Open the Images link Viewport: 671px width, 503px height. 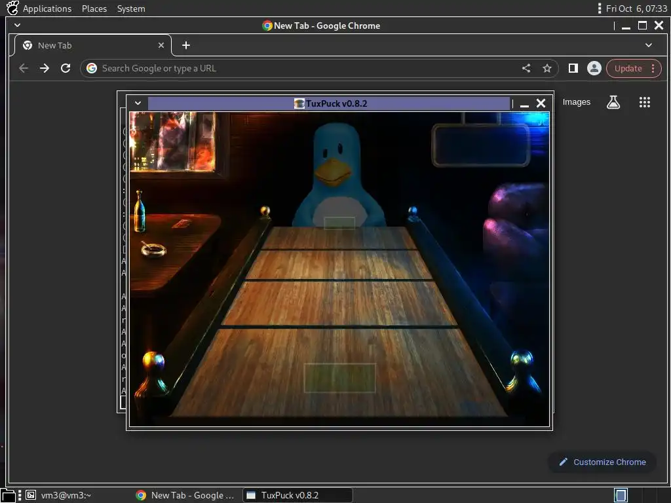click(576, 102)
